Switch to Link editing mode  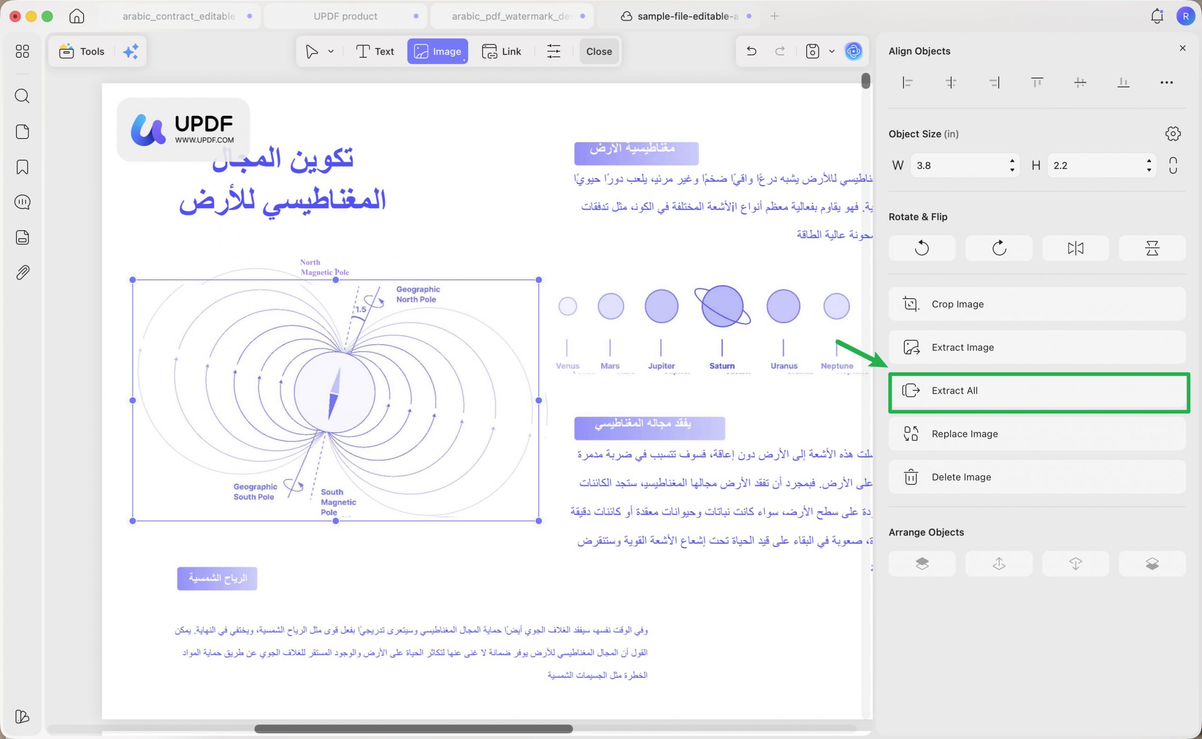tap(501, 51)
